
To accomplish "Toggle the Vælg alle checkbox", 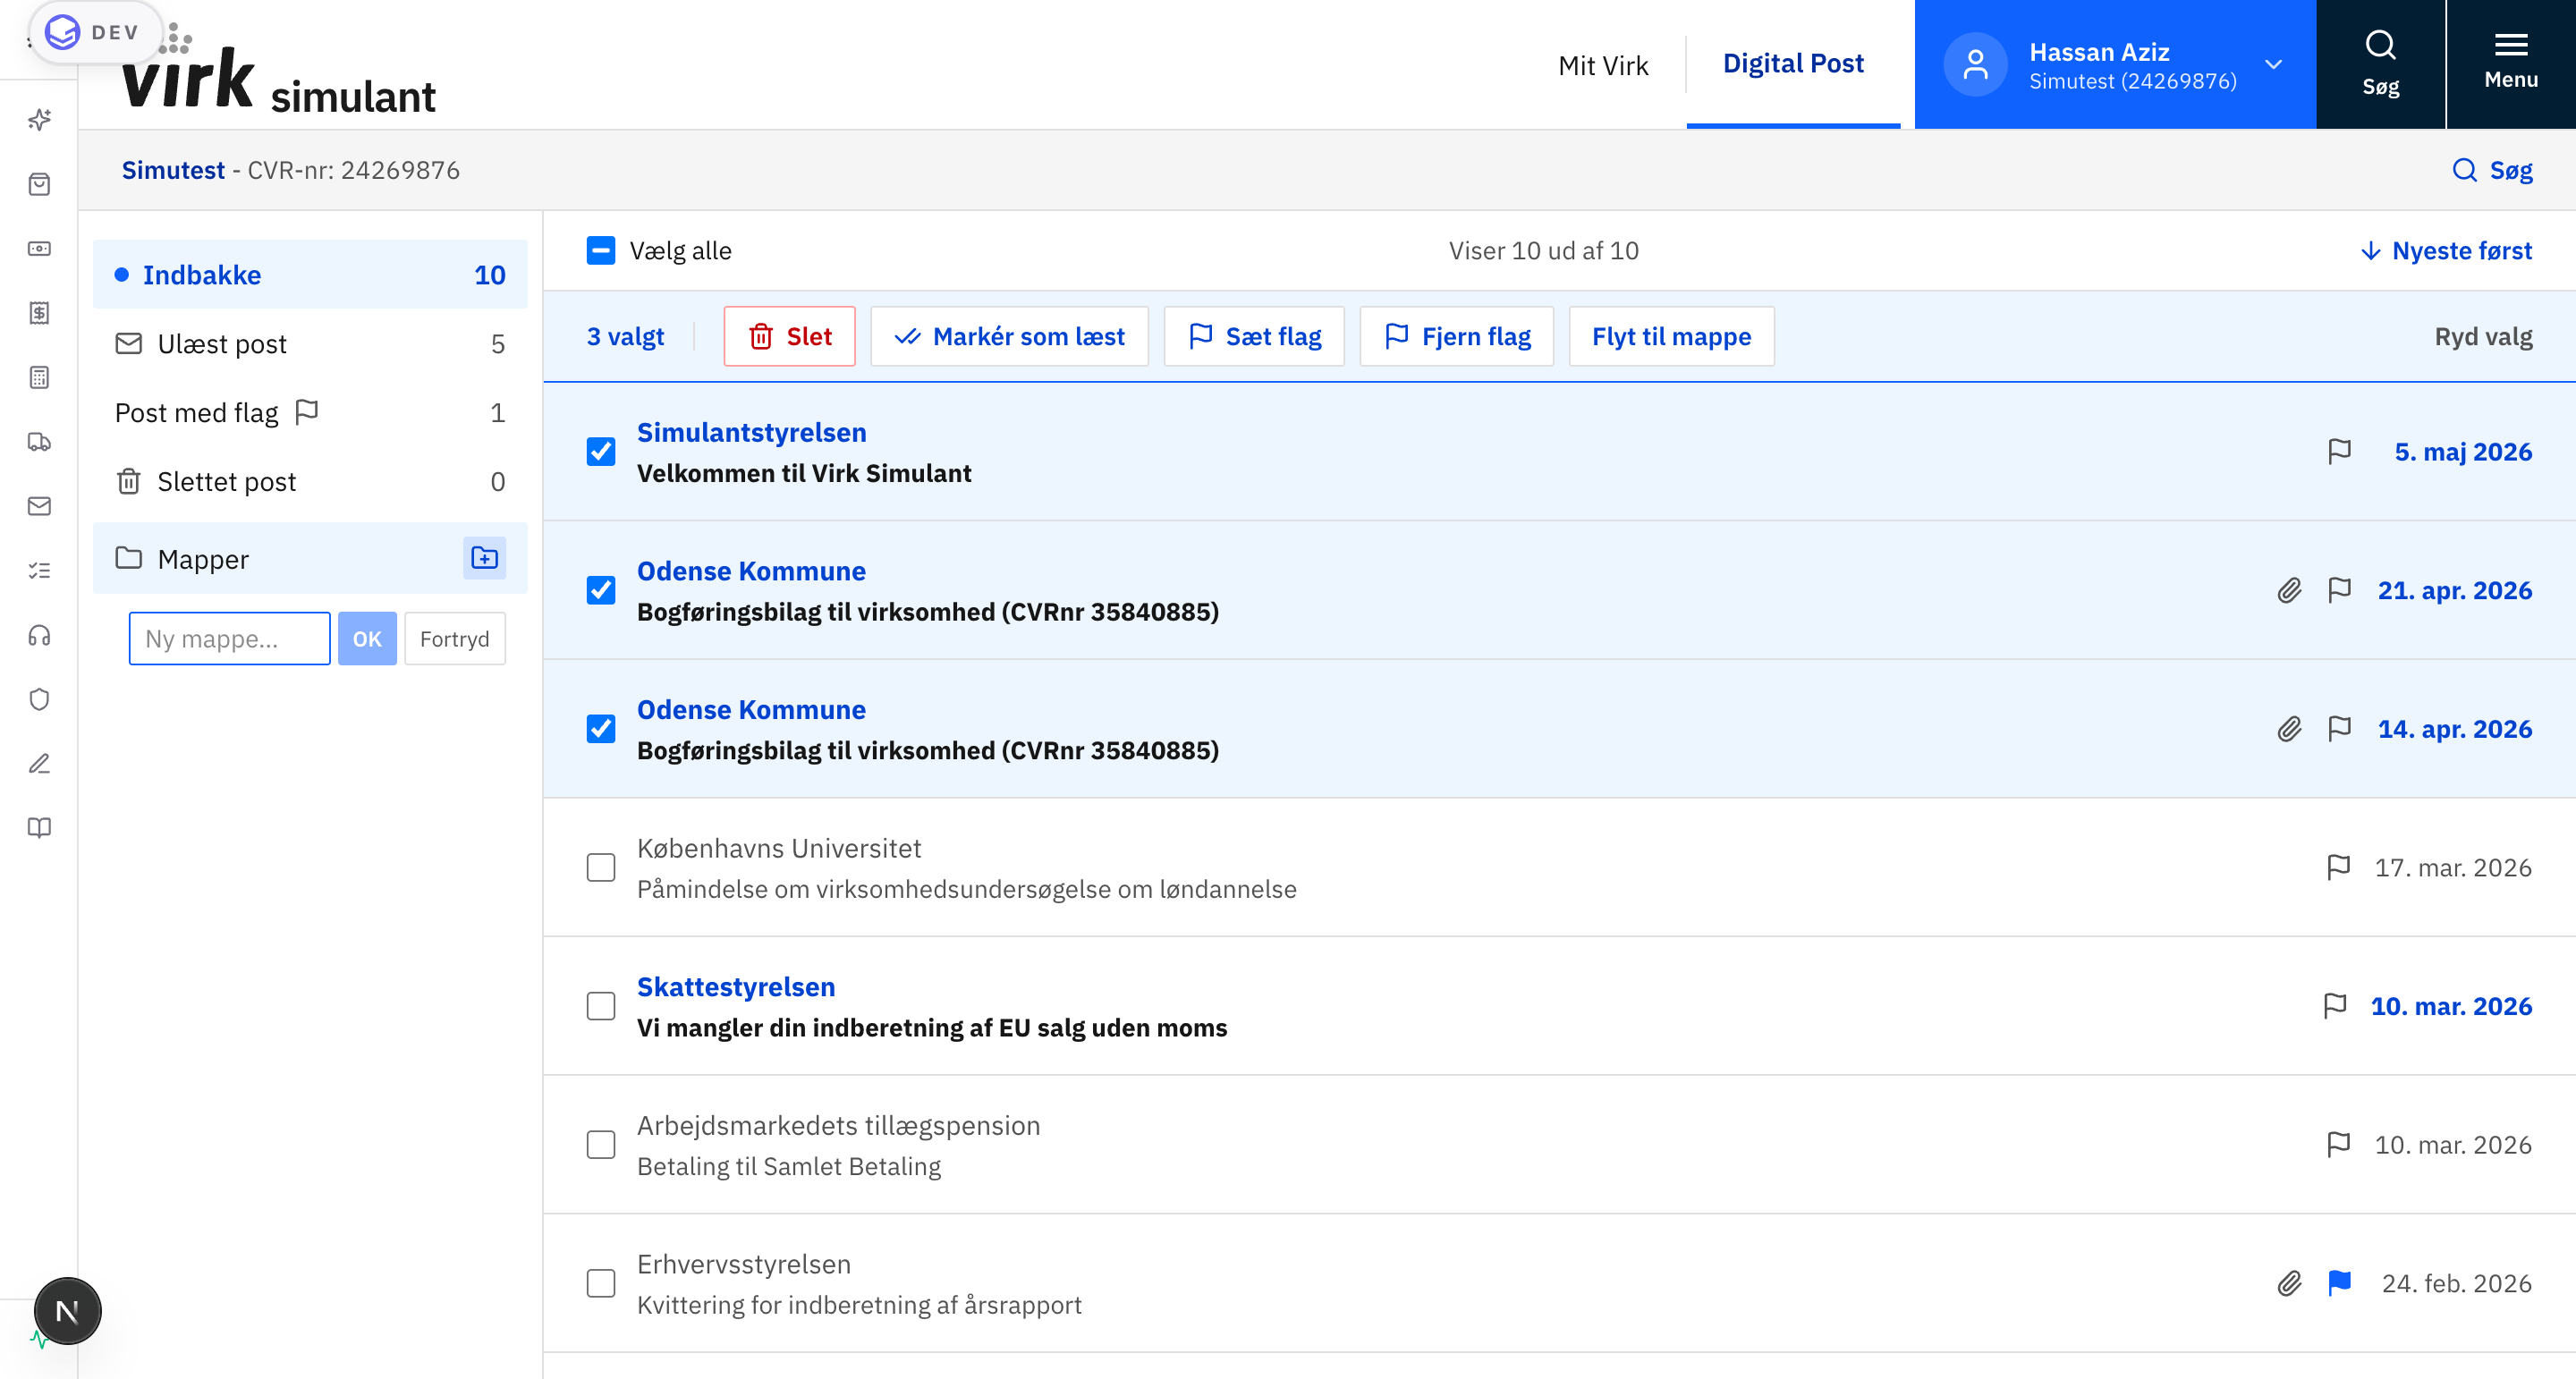I will tap(601, 250).
